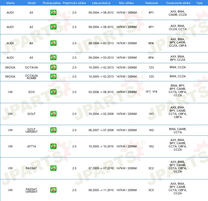Image resolution: width=208 pixels, height=201 pixels.
Task: Click 'BWA, CCZA' in the OCTAVIA KOMBI row
Action: [178, 76]
